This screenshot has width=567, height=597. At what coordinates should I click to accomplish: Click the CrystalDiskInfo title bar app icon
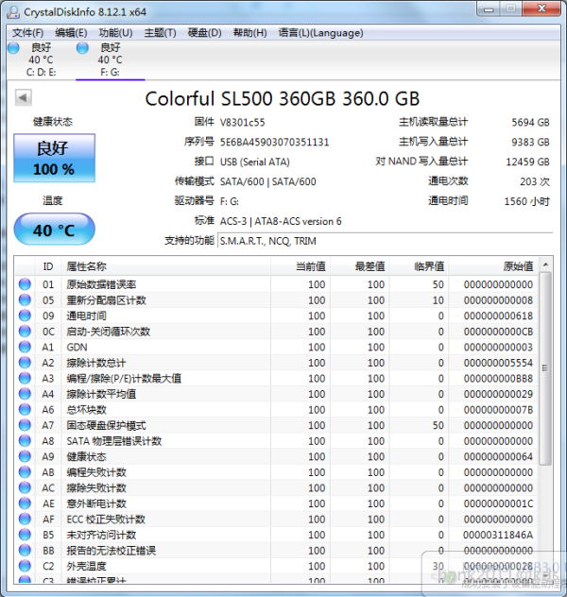click(x=13, y=12)
